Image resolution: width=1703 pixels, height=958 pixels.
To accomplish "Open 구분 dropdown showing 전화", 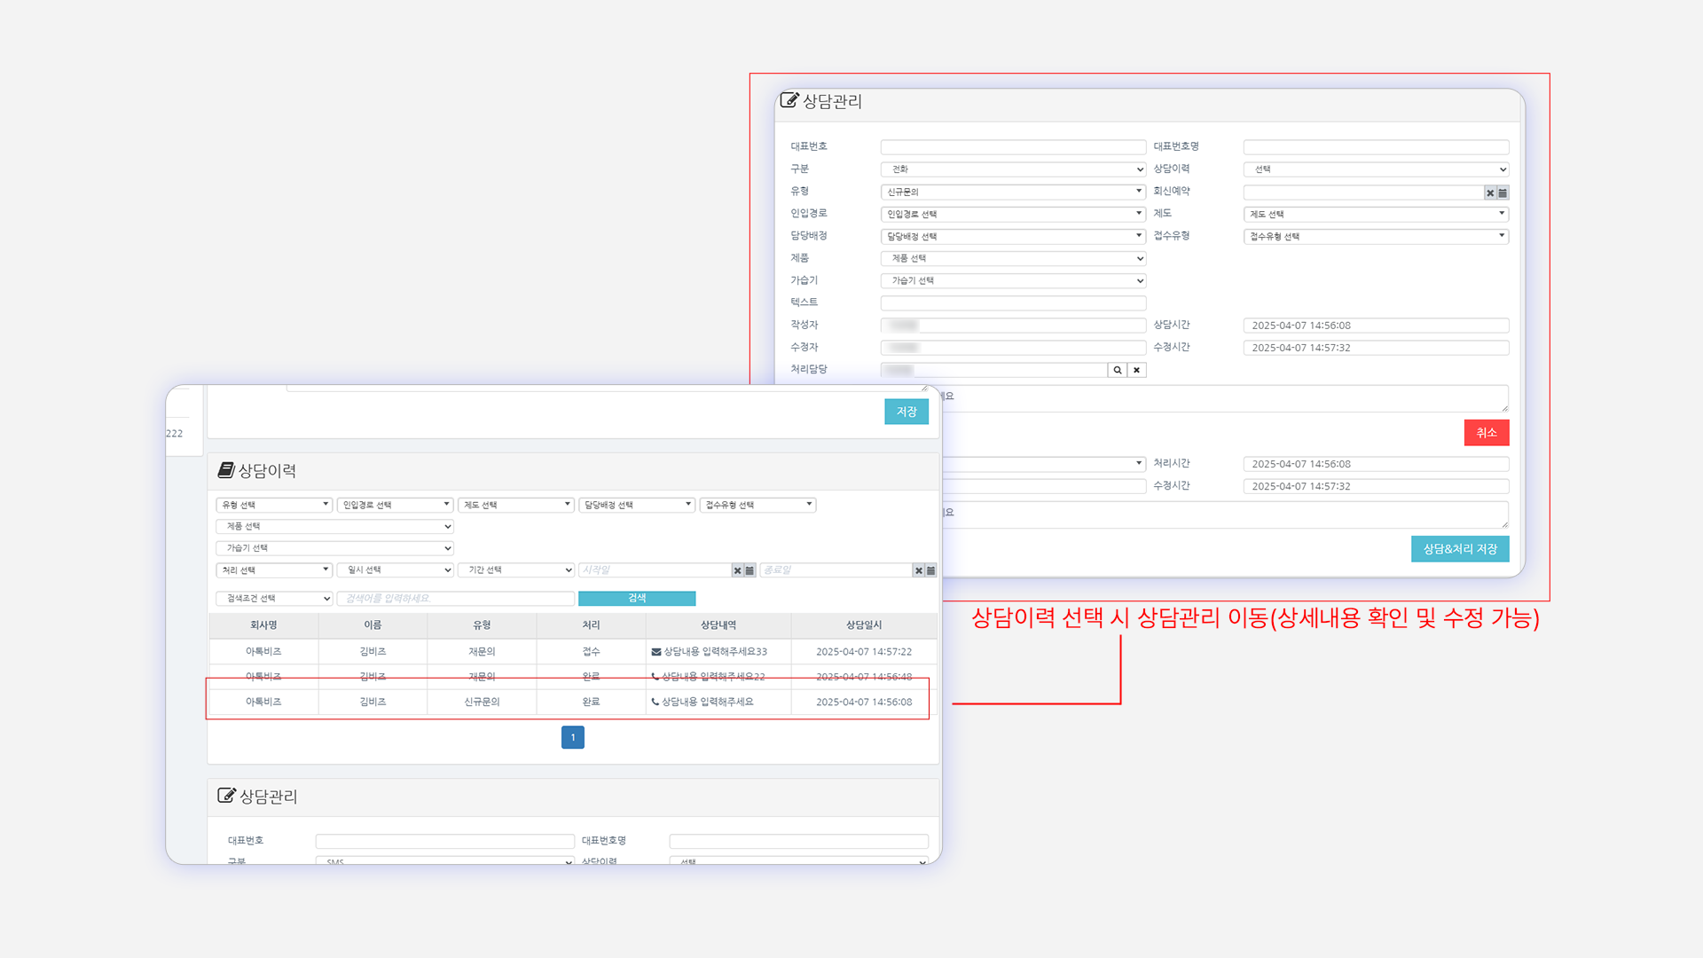I will click(1013, 169).
